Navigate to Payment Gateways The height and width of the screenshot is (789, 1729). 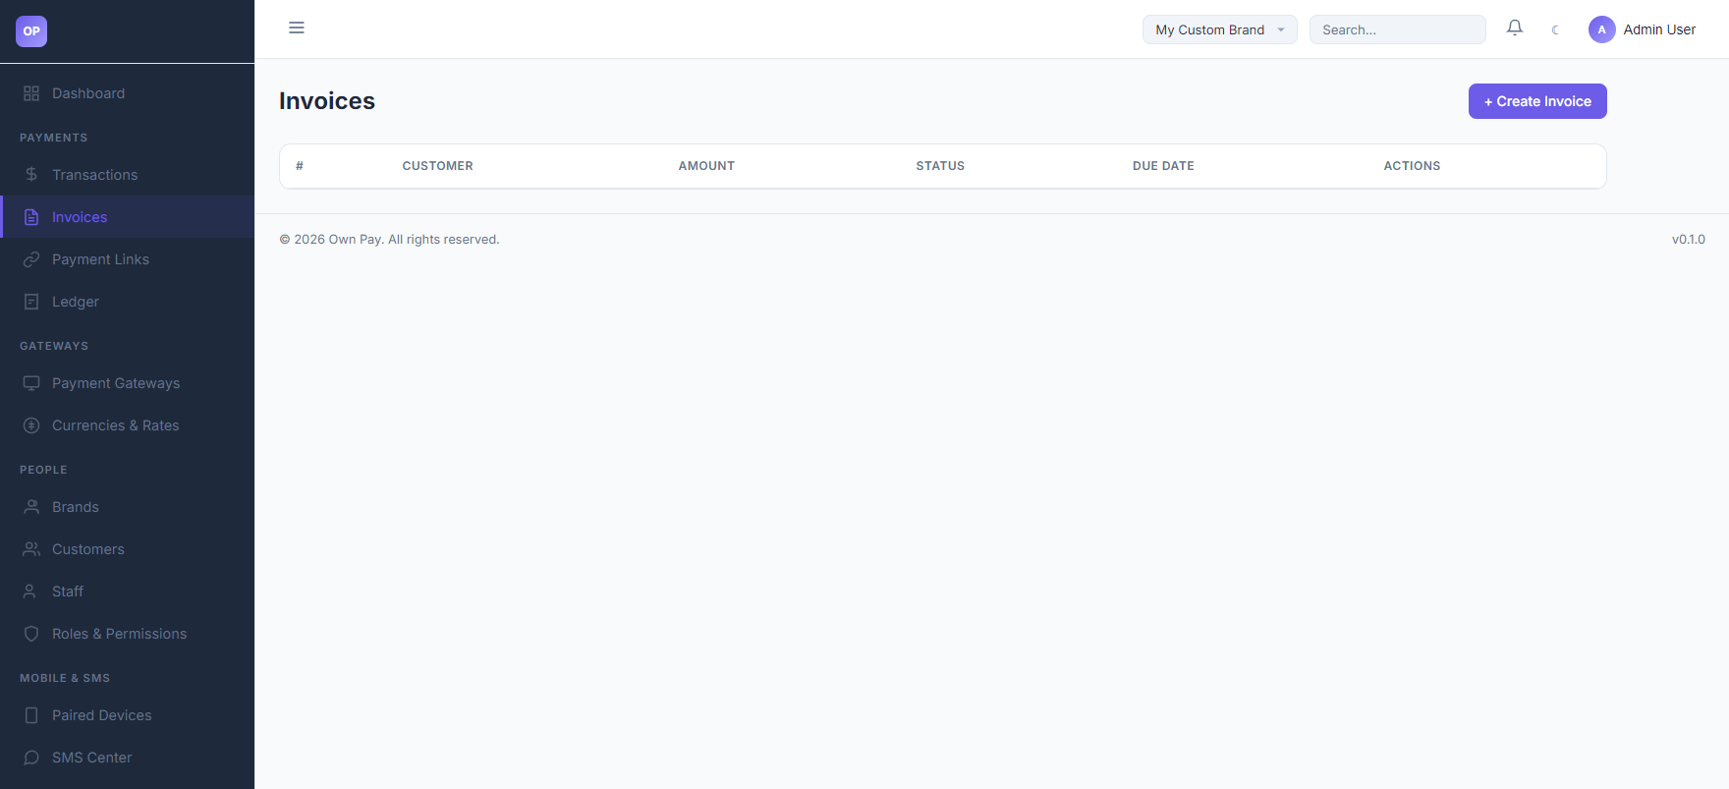pos(128,383)
